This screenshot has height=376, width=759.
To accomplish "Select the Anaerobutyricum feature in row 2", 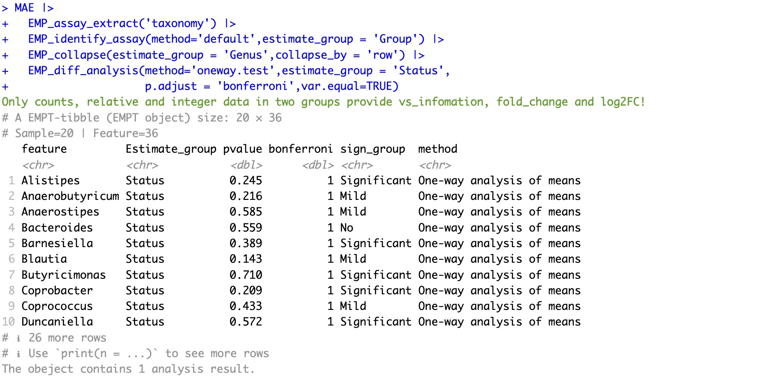I will [x=70, y=196].
